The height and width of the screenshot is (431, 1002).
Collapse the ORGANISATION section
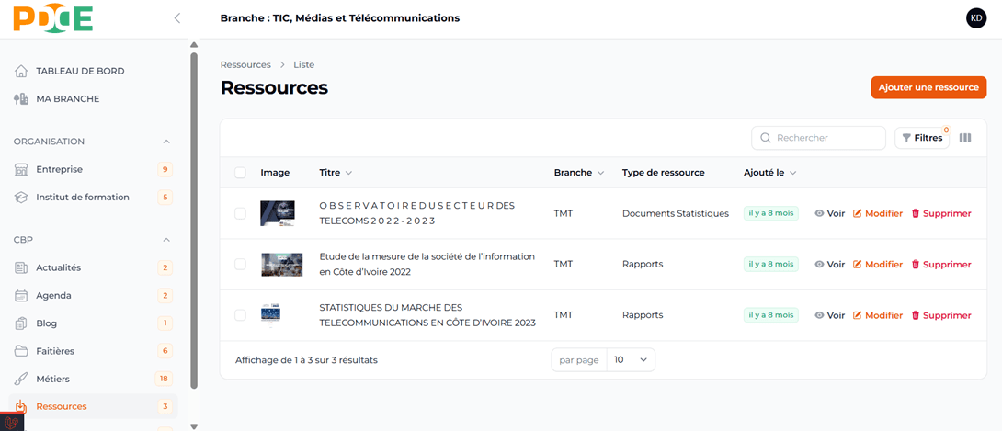[x=166, y=142]
